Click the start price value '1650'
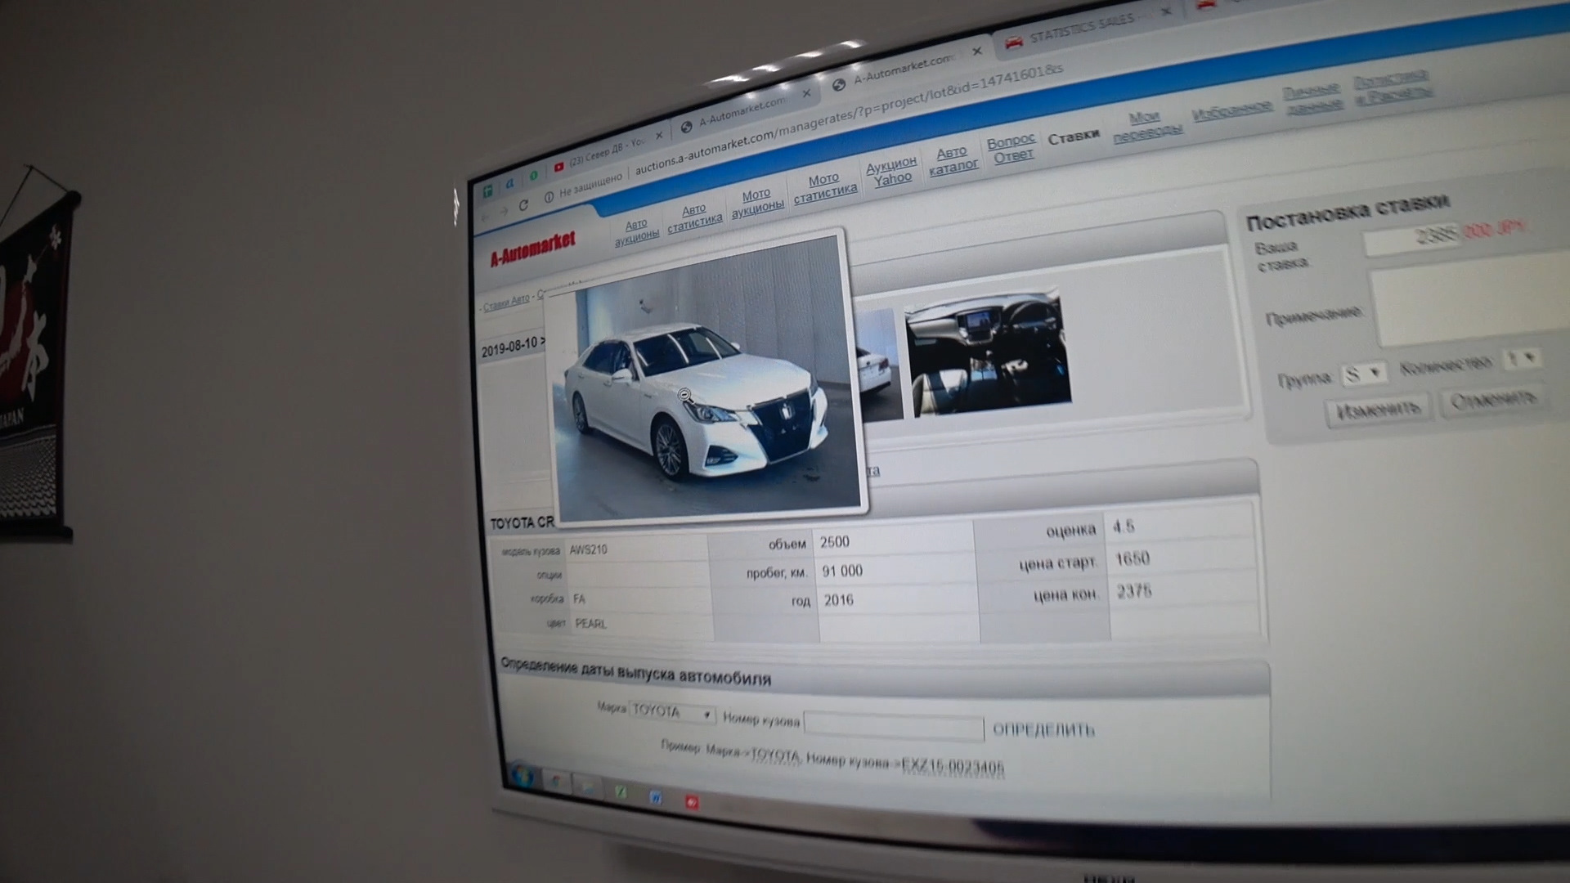The image size is (1570, 883). point(1133,559)
